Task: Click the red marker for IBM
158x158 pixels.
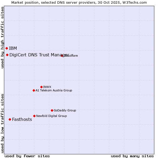Action: coord(7,48)
